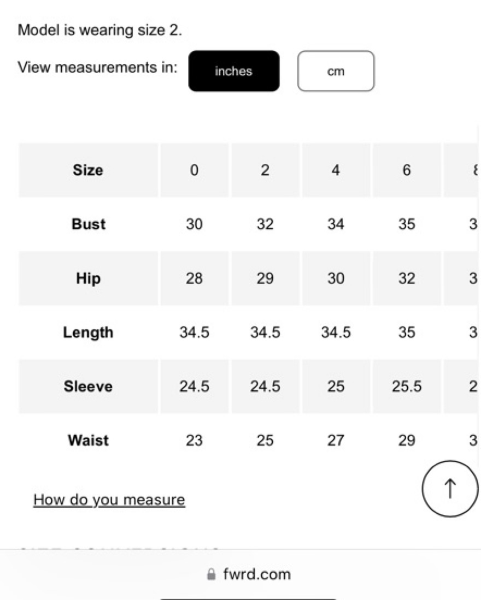Click the waist value 23 for size 0
The image size is (481, 600).
coord(194,441)
